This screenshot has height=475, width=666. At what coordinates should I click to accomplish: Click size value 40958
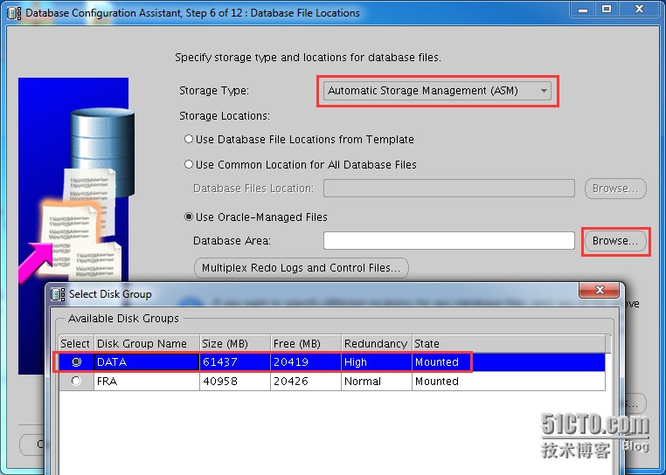(235, 382)
